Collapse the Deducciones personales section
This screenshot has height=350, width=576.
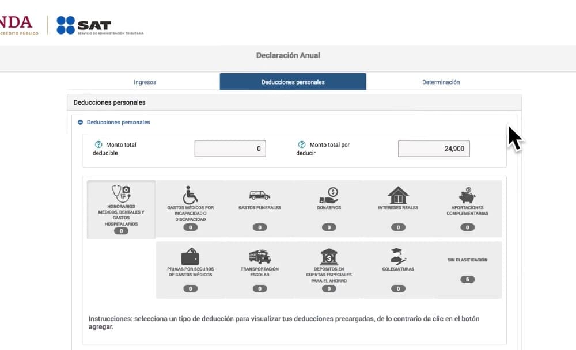[x=80, y=123]
